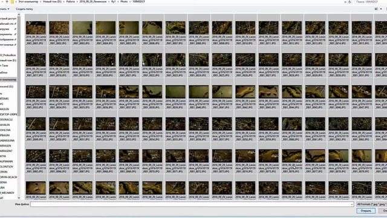Click the search field for 100MSDCF
The width and height of the screenshot is (387, 218).
[x=370, y=2]
